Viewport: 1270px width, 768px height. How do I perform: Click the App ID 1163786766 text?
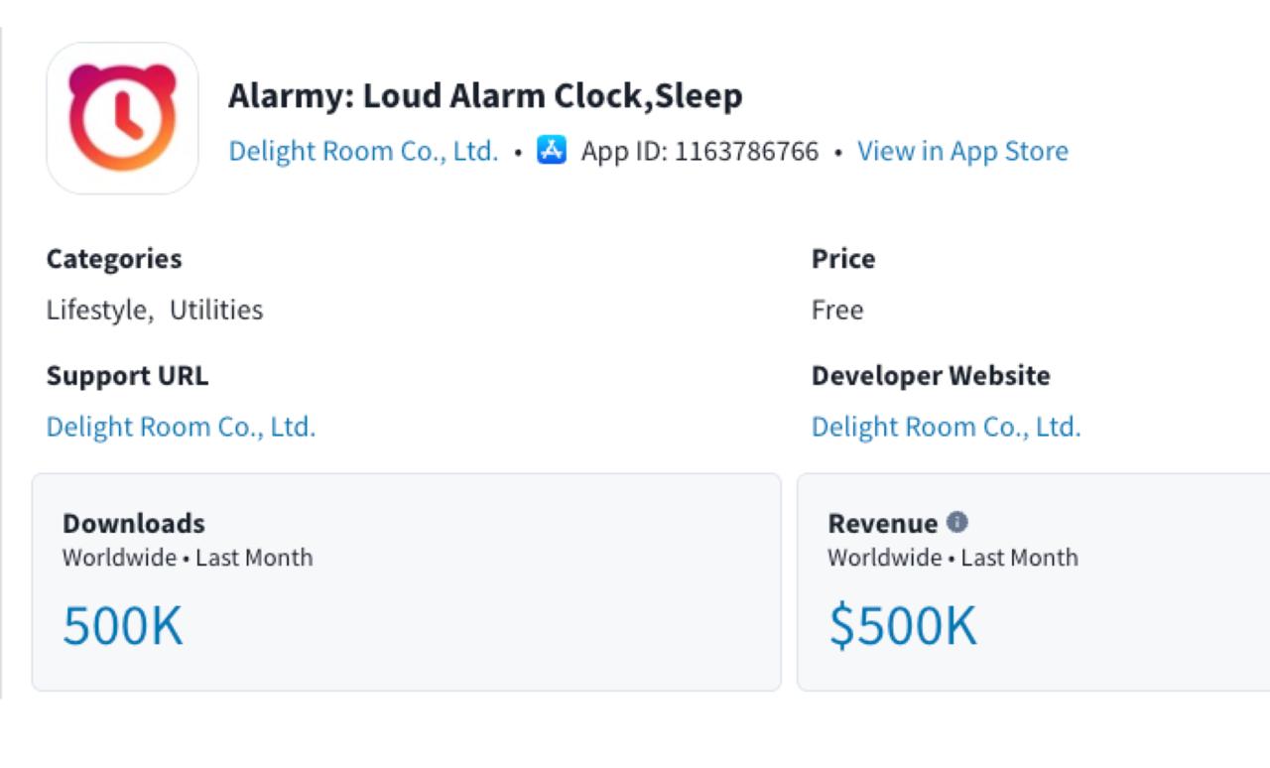[x=700, y=151]
